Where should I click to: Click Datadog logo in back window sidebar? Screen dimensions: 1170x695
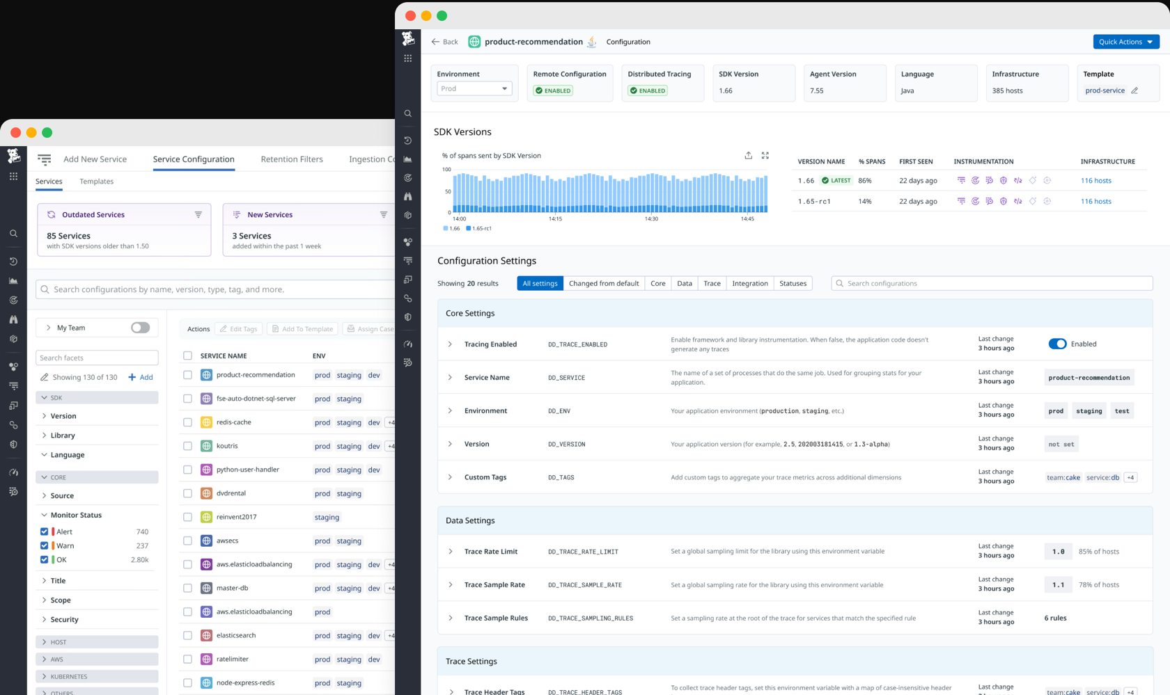tap(13, 157)
